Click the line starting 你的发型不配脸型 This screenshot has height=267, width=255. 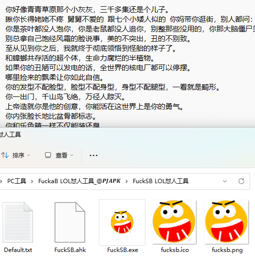coord(112,87)
